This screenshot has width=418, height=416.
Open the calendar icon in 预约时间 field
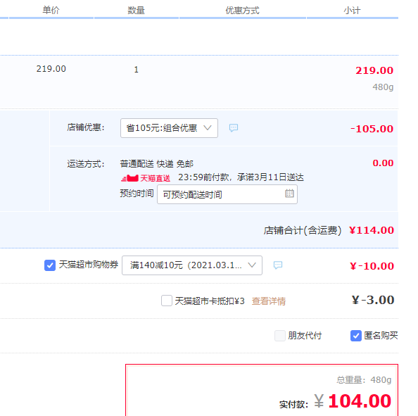[x=289, y=194]
